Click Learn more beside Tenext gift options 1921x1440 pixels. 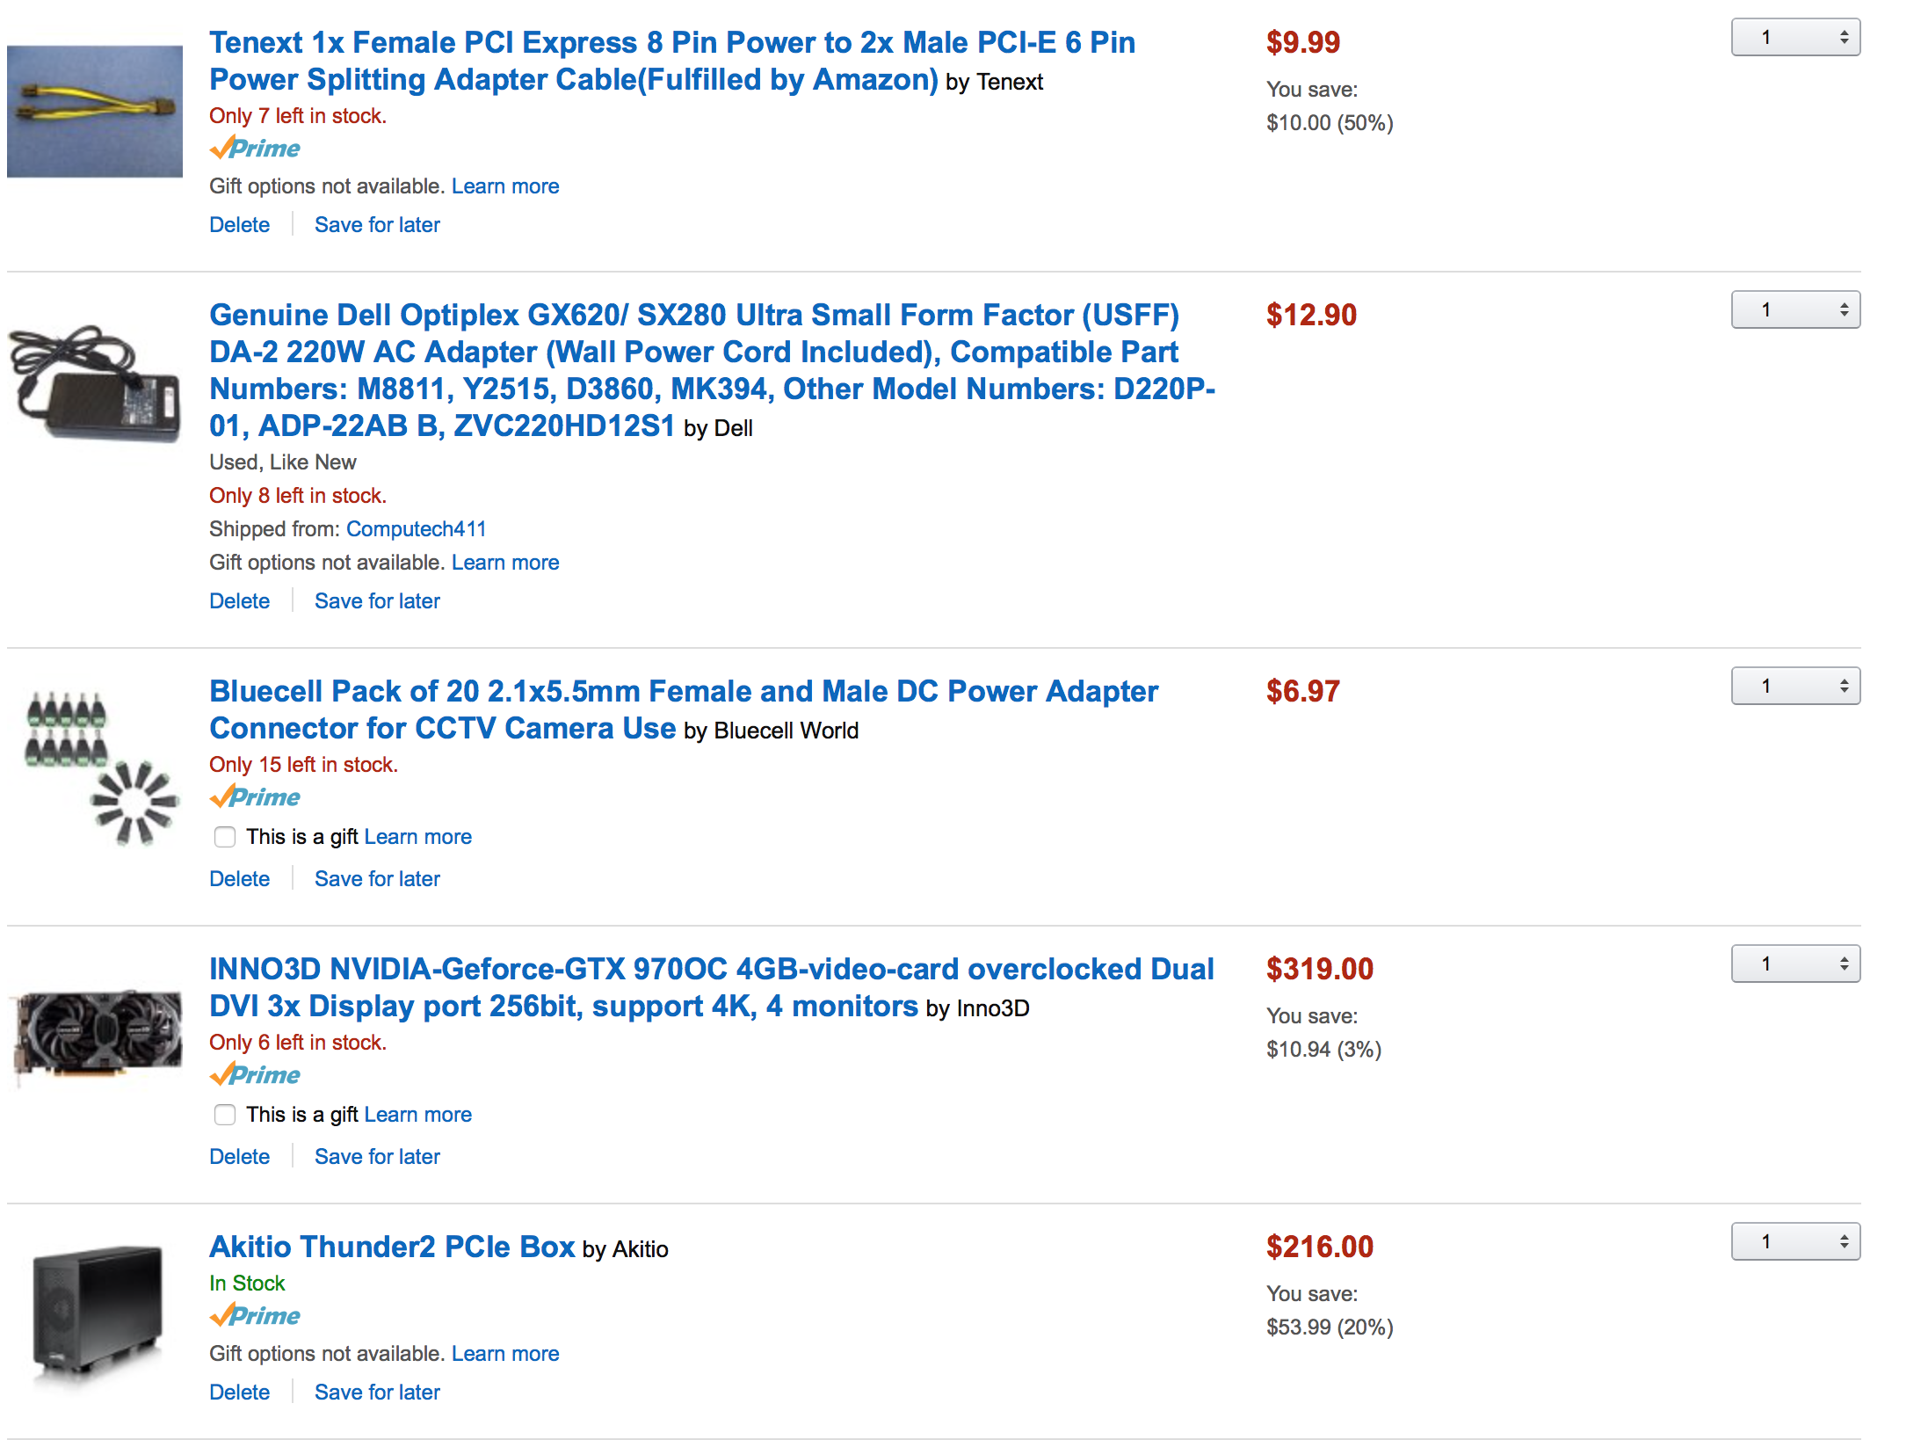(x=505, y=186)
